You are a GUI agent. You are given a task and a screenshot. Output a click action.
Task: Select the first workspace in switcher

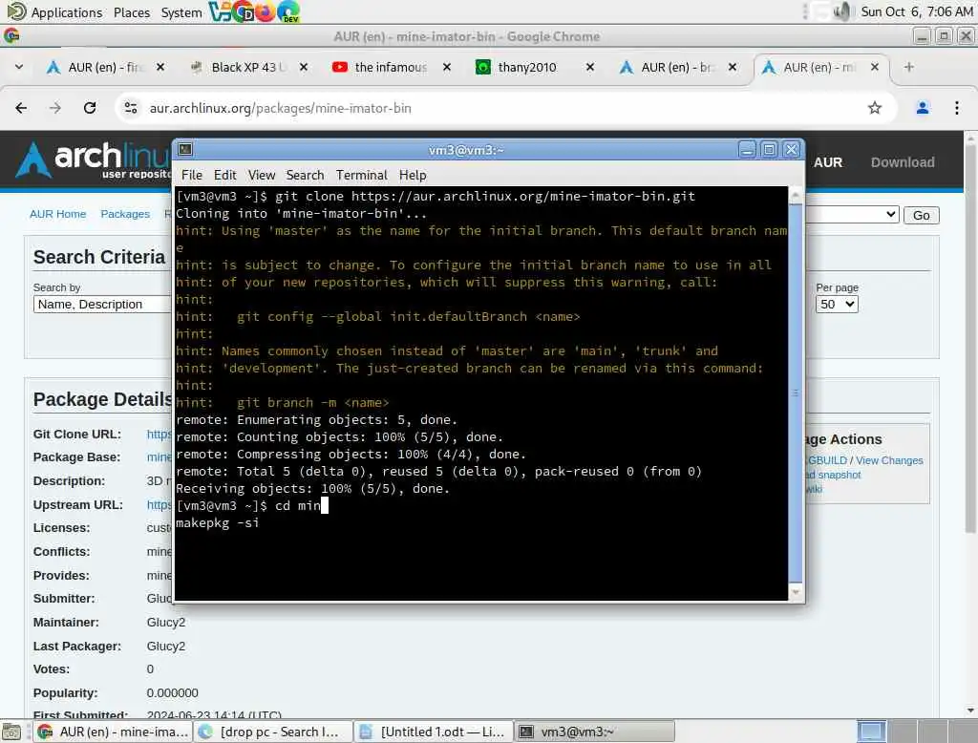point(871,732)
